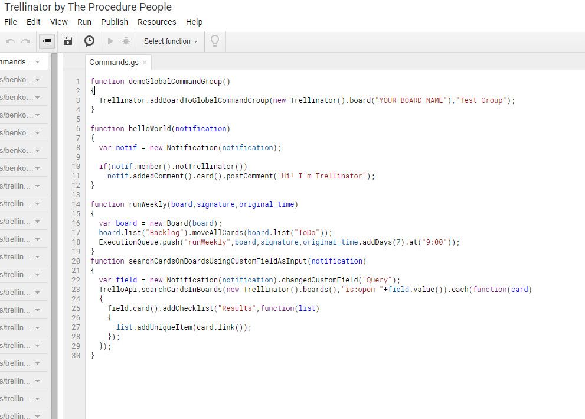Click the helloWorld function name
This screenshot has height=419, width=585.
pyautogui.click(x=150, y=129)
